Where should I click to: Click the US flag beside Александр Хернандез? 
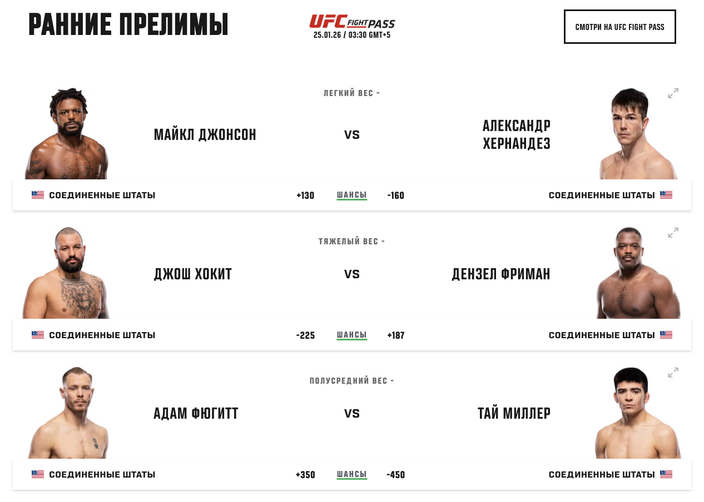point(666,195)
